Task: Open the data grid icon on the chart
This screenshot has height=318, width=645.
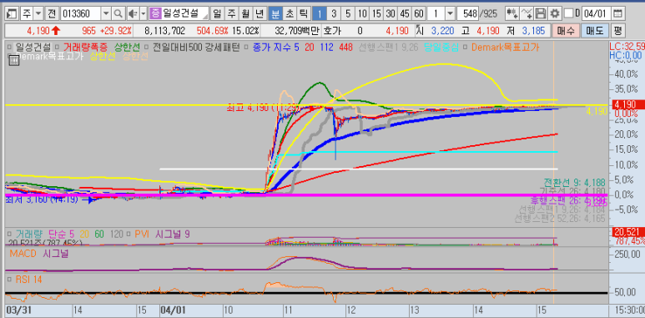Action: pyautogui.click(x=13, y=60)
